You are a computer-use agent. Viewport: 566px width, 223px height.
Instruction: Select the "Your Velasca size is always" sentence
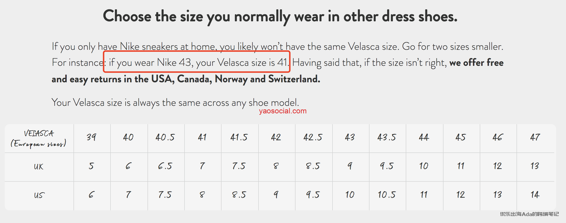[x=175, y=102]
